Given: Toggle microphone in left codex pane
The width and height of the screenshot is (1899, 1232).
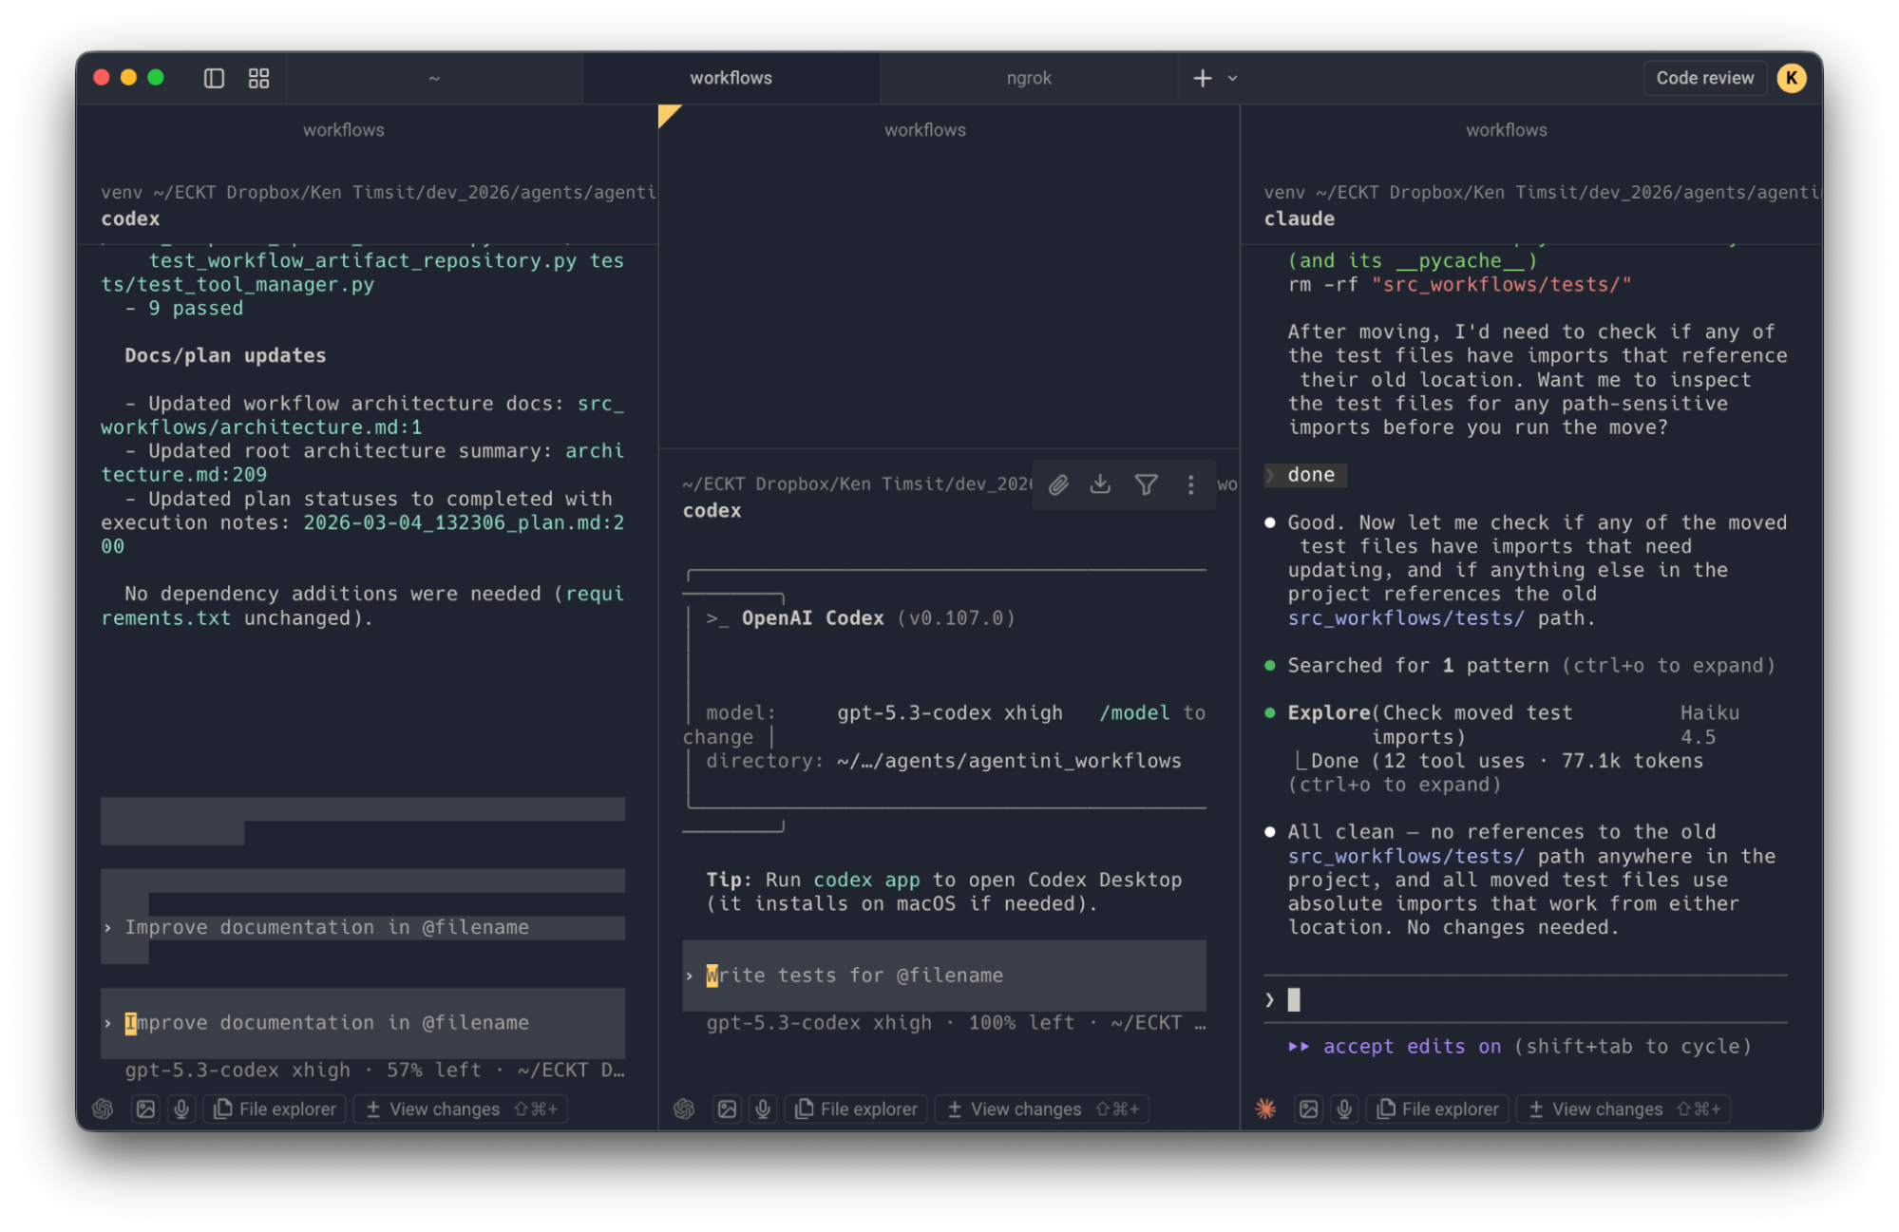Looking at the screenshot, I should 181,1109.
